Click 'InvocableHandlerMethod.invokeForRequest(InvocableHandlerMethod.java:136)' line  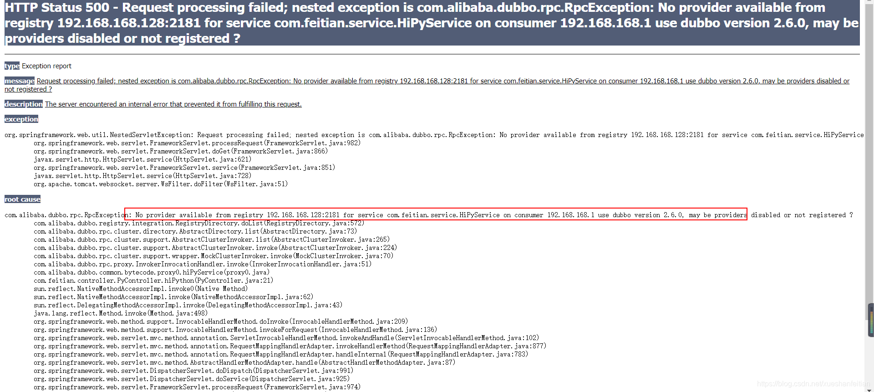tap(235, 330)
